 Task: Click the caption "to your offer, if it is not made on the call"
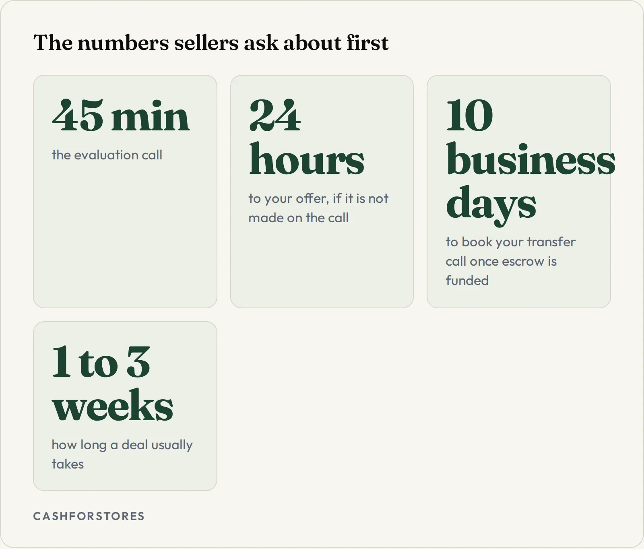318,208
